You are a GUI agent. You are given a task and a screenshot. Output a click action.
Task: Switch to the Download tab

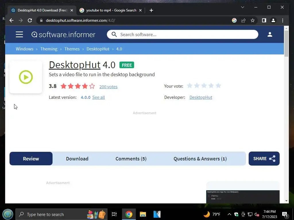(77, 159)
